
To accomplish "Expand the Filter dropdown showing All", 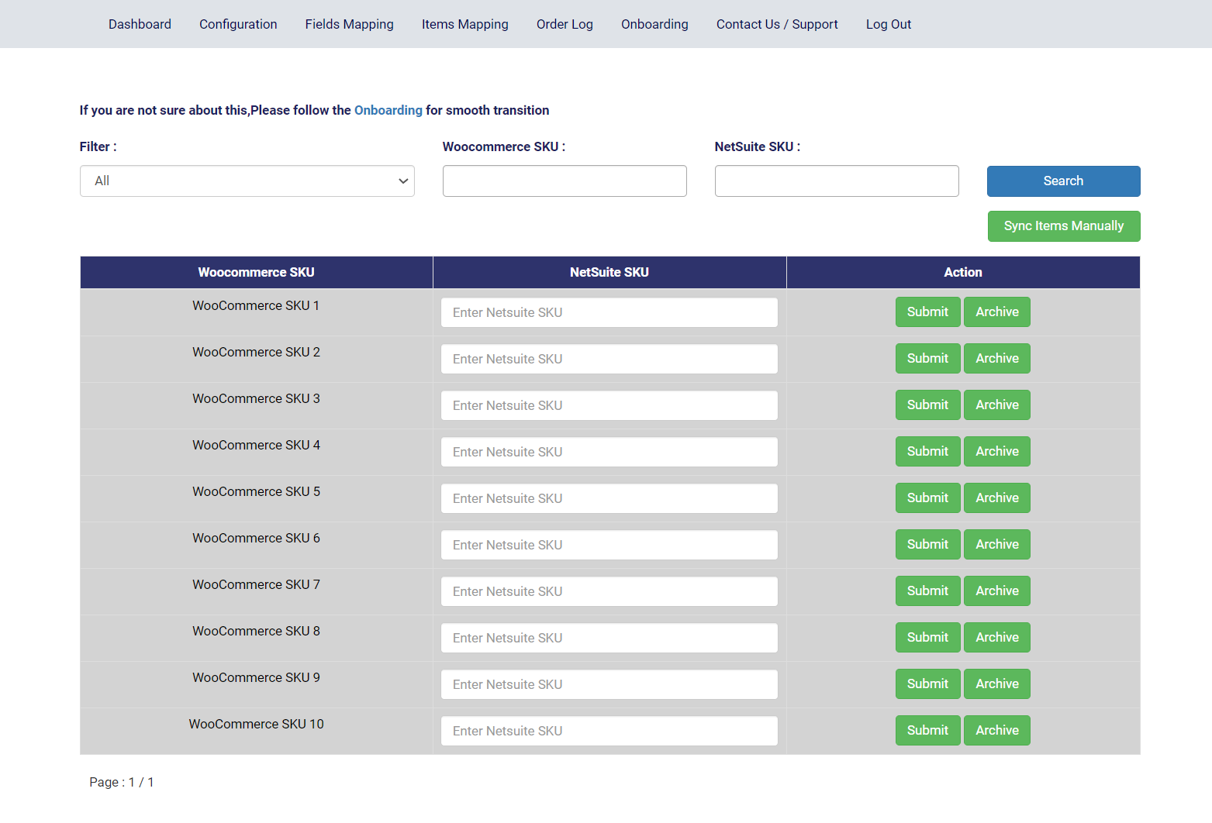I will [247, 181].
